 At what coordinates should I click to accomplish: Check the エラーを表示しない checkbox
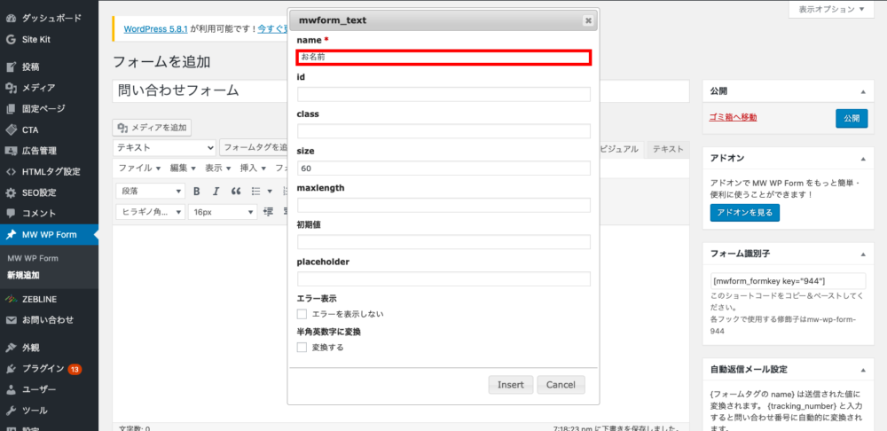302,314
